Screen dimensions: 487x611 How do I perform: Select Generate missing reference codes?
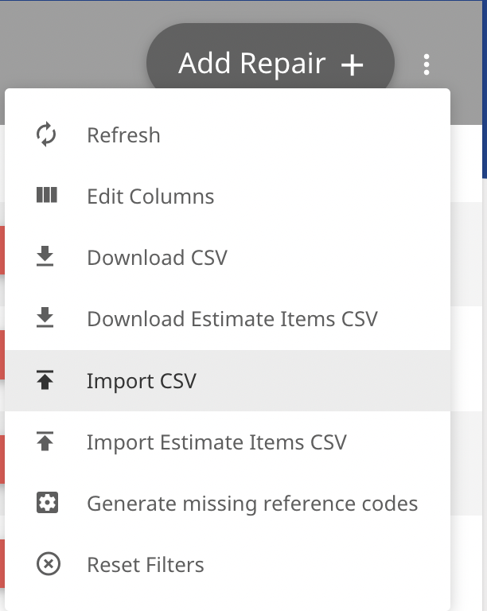[x=228, y=503]
